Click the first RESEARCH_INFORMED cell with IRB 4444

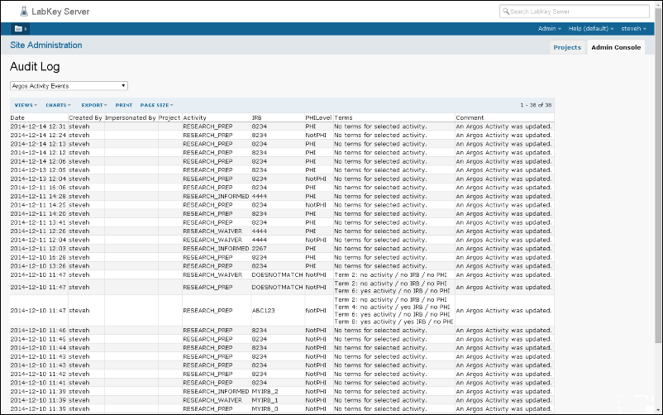tap(216, 196)
